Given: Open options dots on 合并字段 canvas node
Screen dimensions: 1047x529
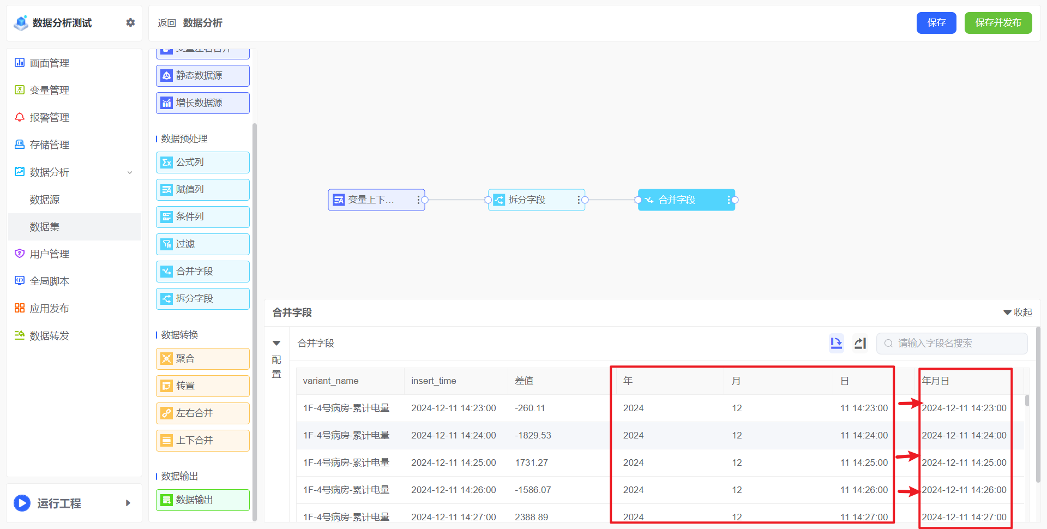Looking at the screenshot, I should pyautogui.click(x=728, y=200).
